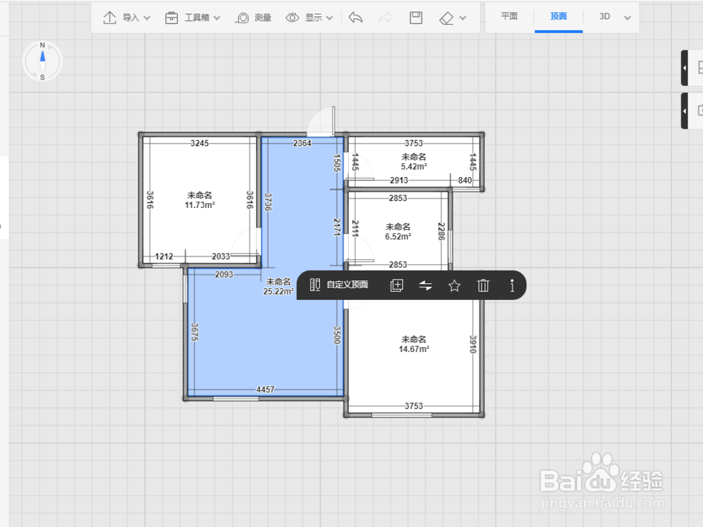Click the copy-add icon in floating toolbar
The height and width of the screenshot is (527, 703).
pyautogui.click(x=396, y=285)
